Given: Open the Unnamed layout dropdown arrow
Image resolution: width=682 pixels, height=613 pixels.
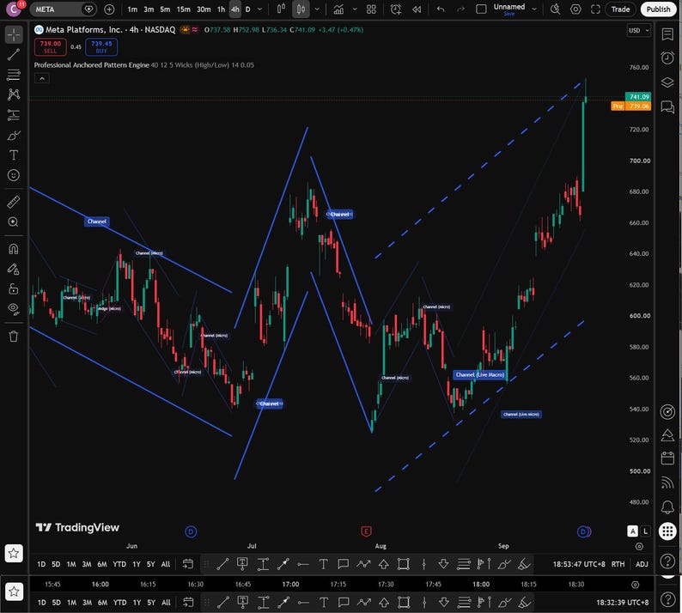Looking at the screenshot, I should (534, 9).
